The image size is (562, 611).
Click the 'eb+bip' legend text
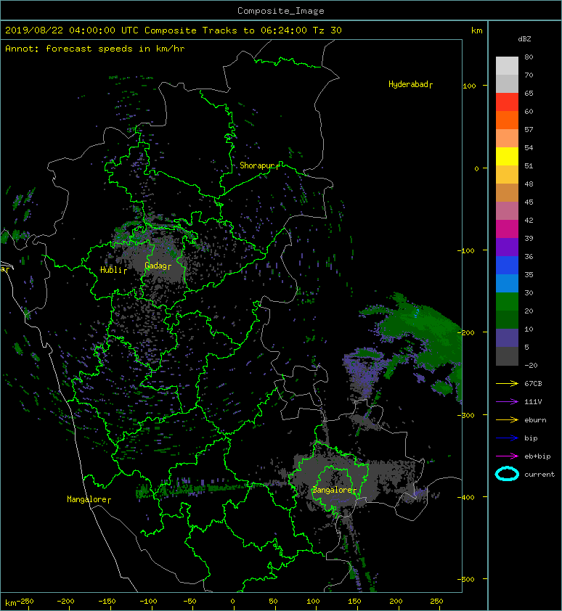537,456
